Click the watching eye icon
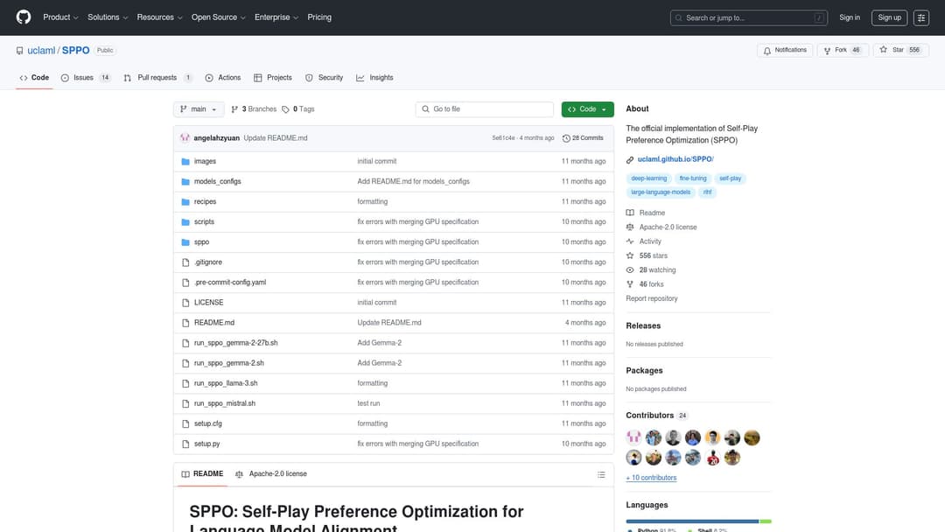The height and width of the screenshot is (532, 945). pyautogui.click(x=630, y=269)
